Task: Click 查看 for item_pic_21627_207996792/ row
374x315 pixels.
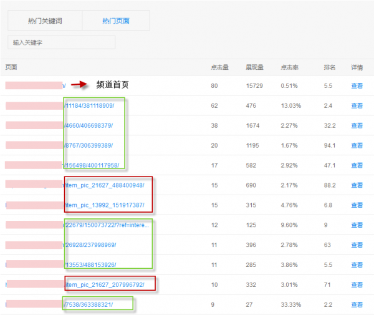Action: click(357, 284)
